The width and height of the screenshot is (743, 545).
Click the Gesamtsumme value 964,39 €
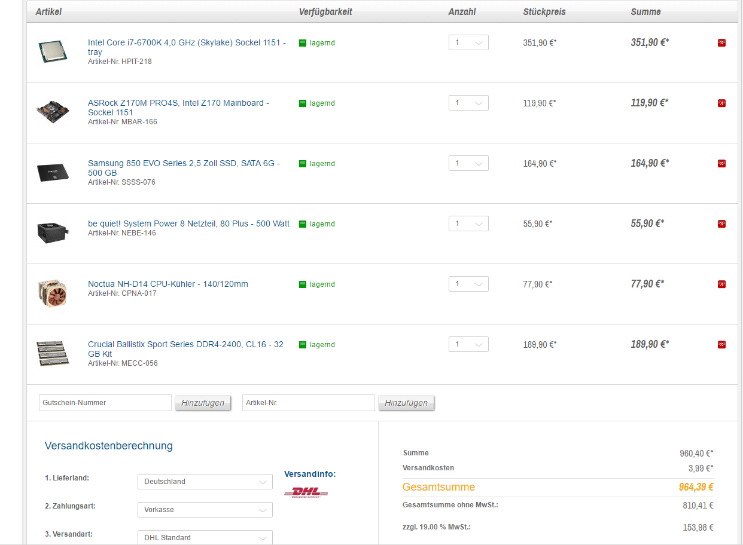(696, 487)
